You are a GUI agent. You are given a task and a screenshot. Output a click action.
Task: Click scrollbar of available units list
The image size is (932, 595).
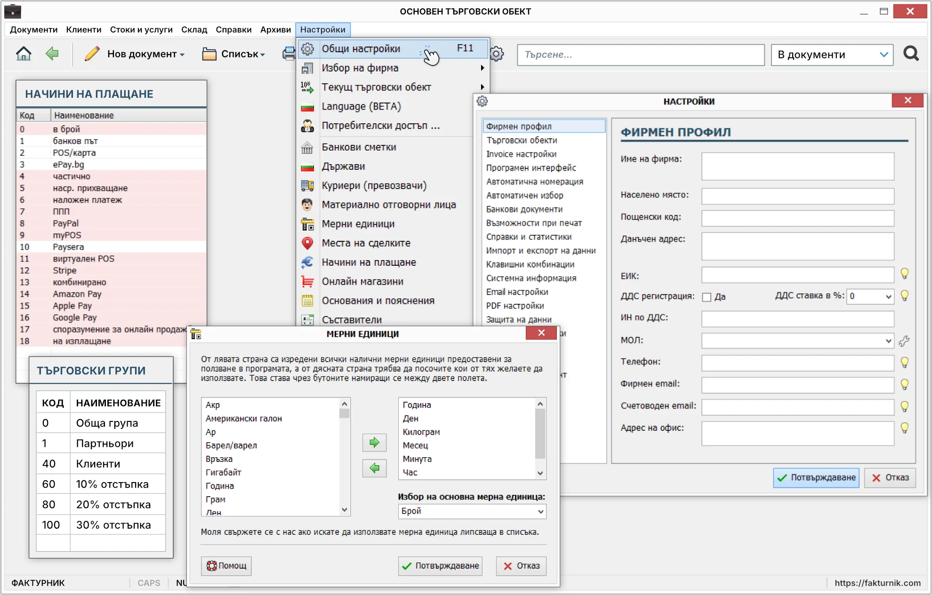pyautogui.click(x=345, y=457)
